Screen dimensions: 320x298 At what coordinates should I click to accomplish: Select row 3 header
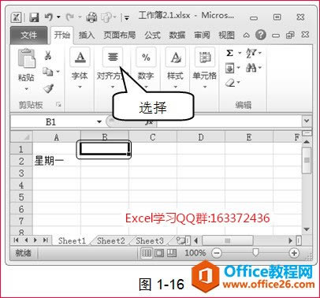pos(21,173)
